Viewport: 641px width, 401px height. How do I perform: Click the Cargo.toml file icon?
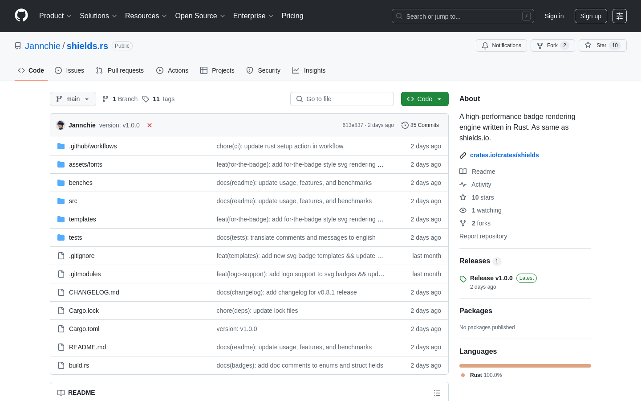pyautogui.click(x=61, y=329)
